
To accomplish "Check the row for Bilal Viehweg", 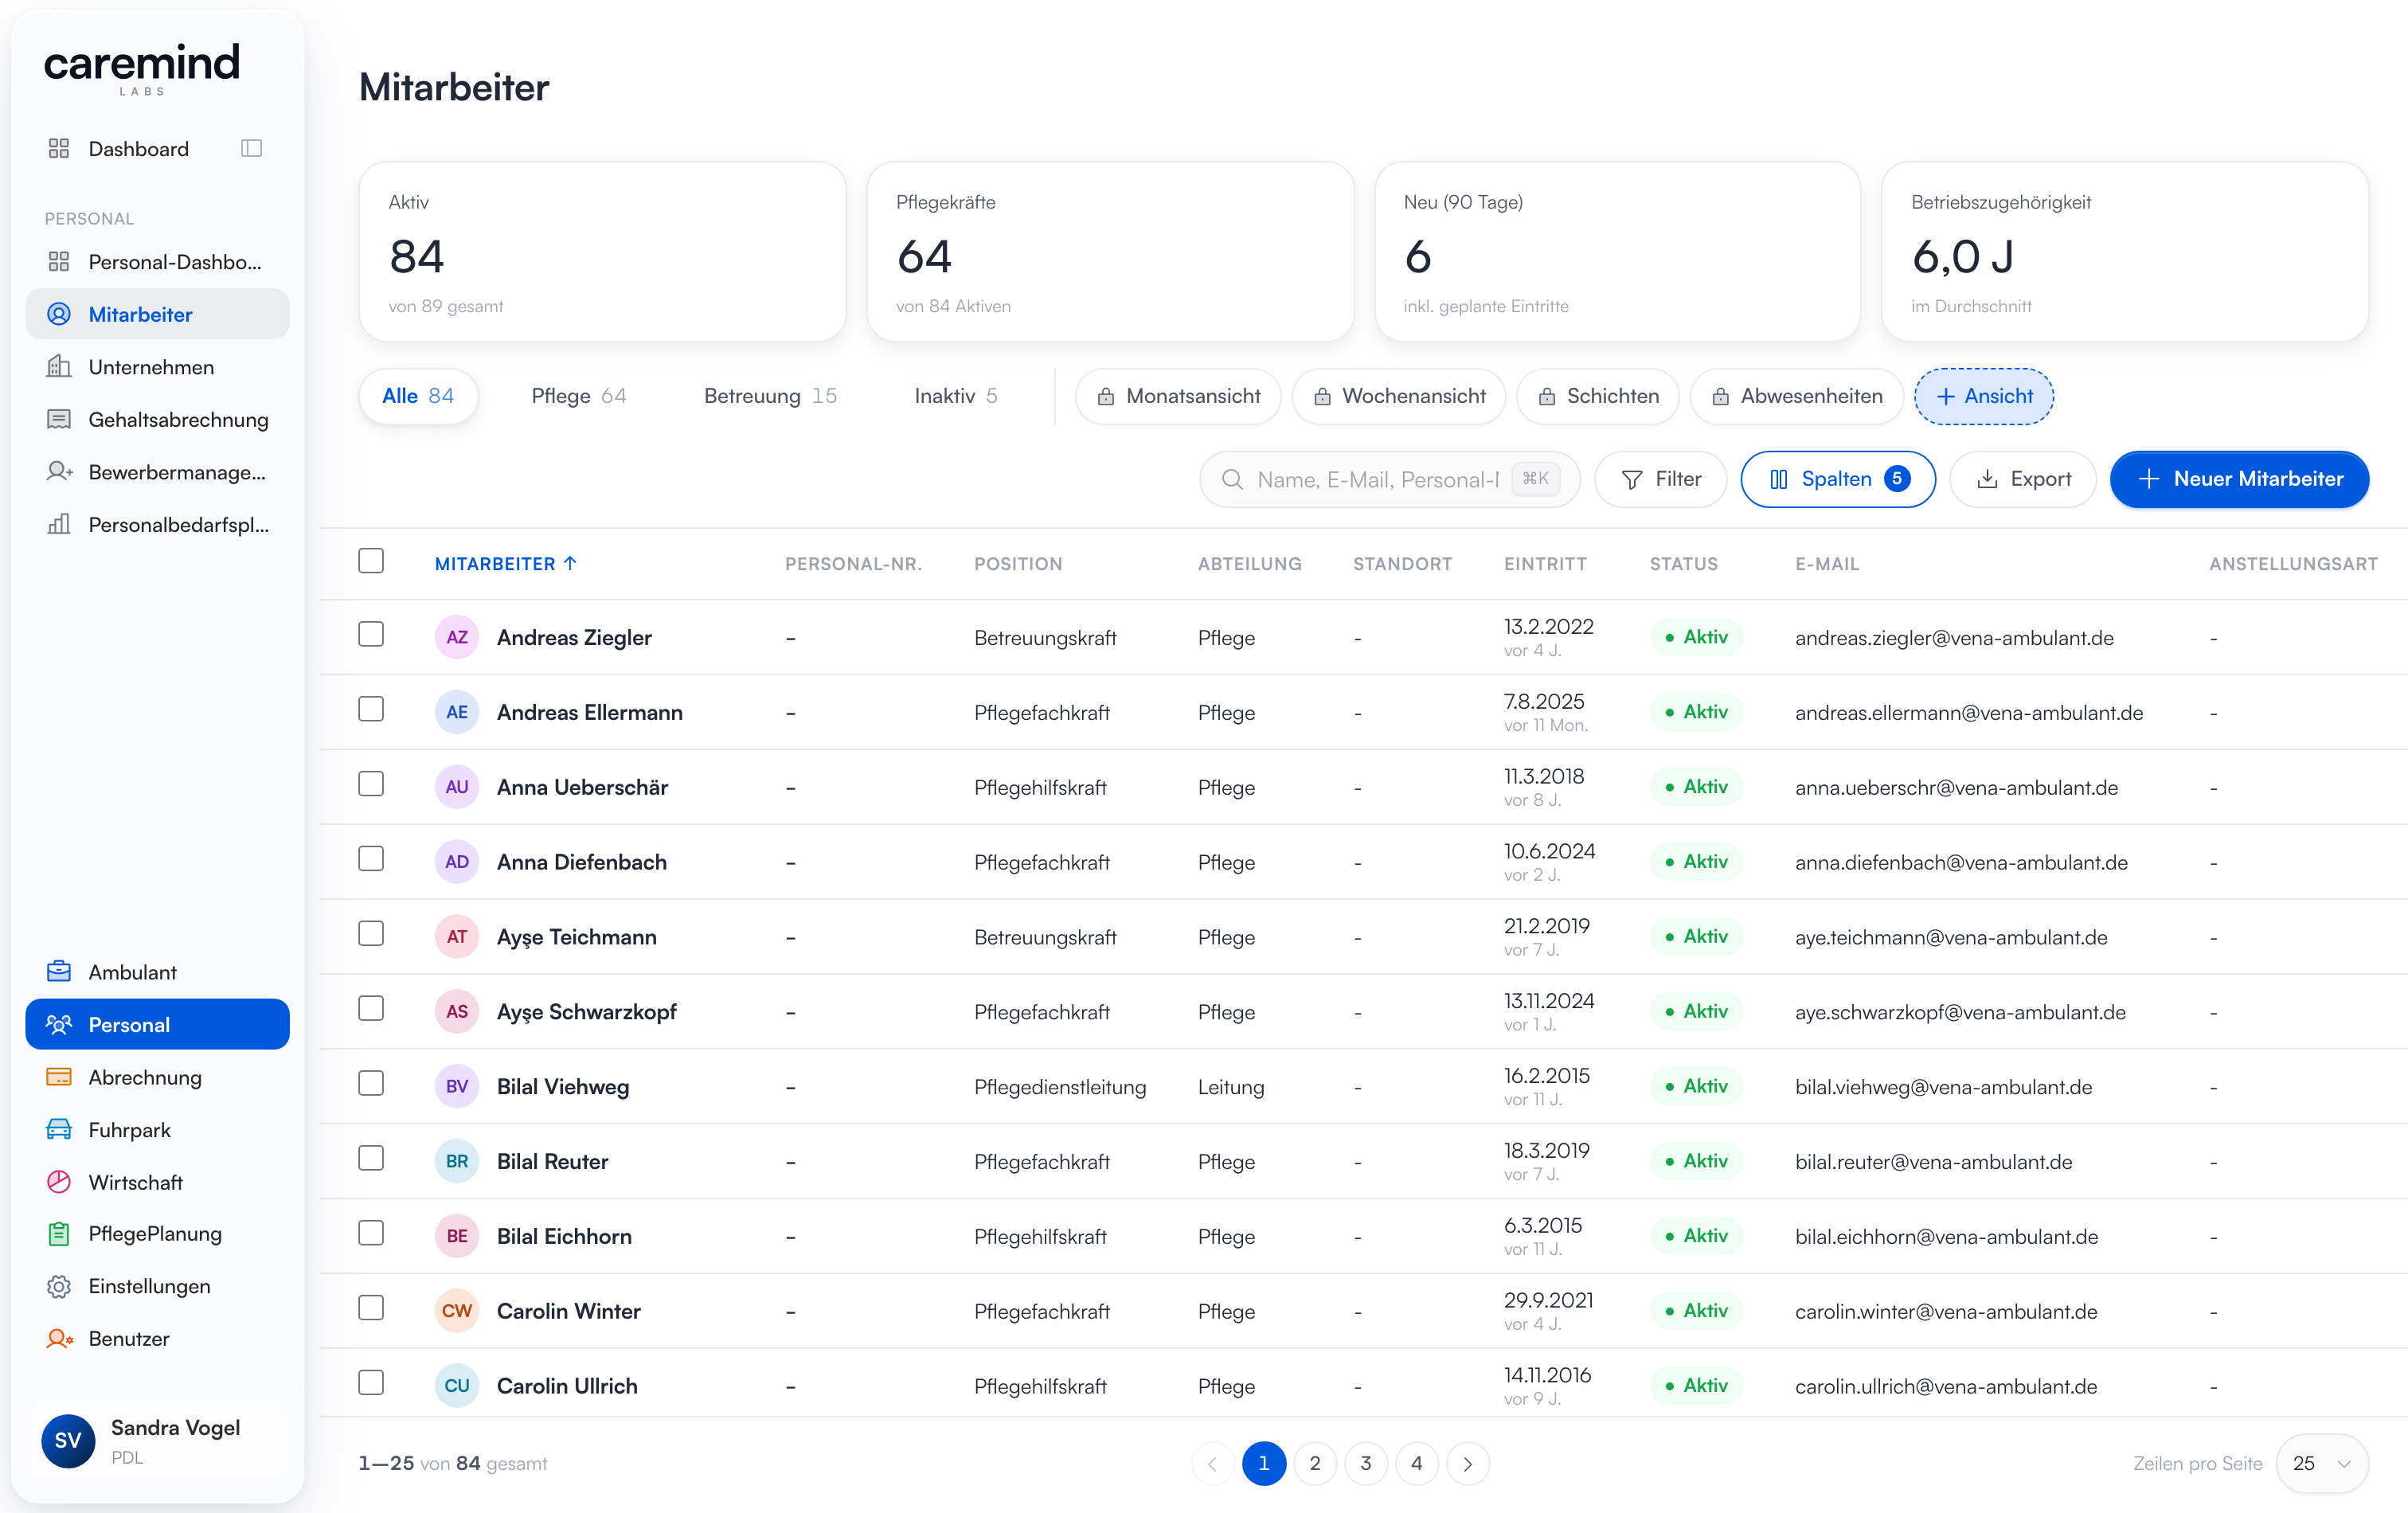I will 371,1084.
